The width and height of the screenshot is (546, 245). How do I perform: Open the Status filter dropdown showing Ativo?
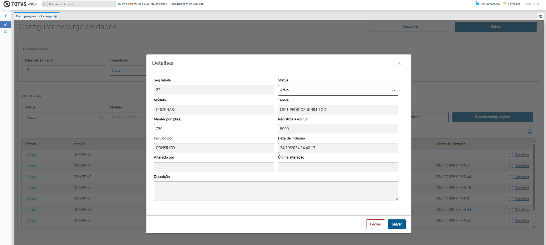pyautogui.click(x=65, y=118)
